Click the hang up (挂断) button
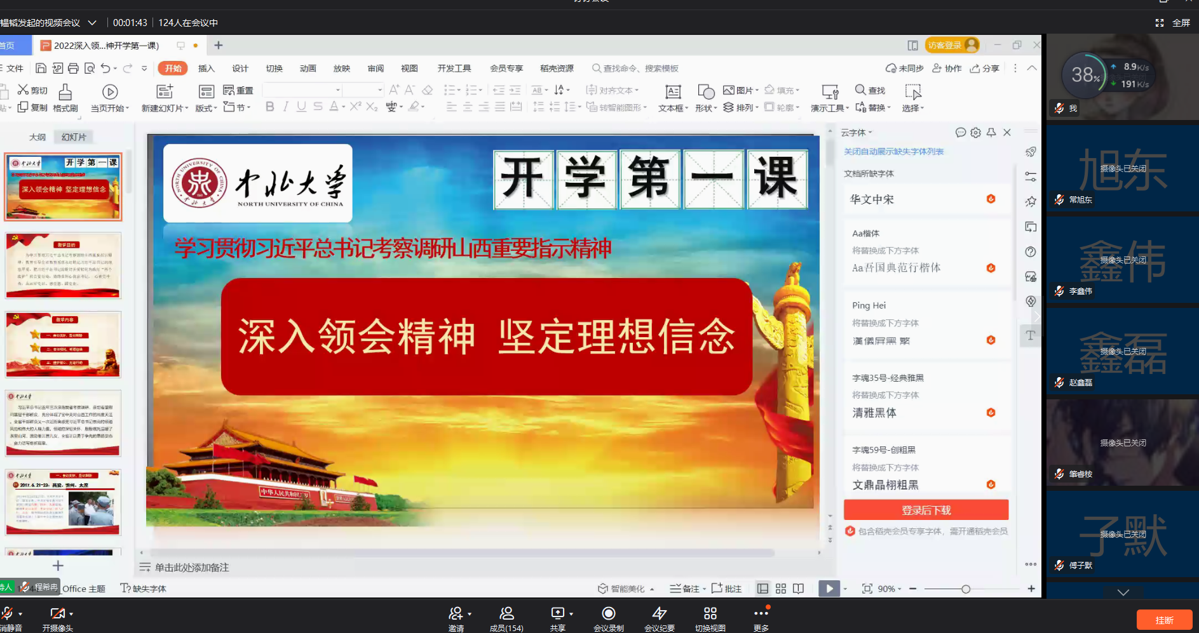Viewport: 1199px width, 633px height. tap(1164, 620)
